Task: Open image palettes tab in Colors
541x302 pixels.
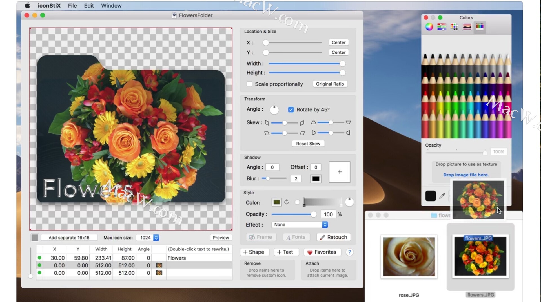Action: [x=467, y=27]
